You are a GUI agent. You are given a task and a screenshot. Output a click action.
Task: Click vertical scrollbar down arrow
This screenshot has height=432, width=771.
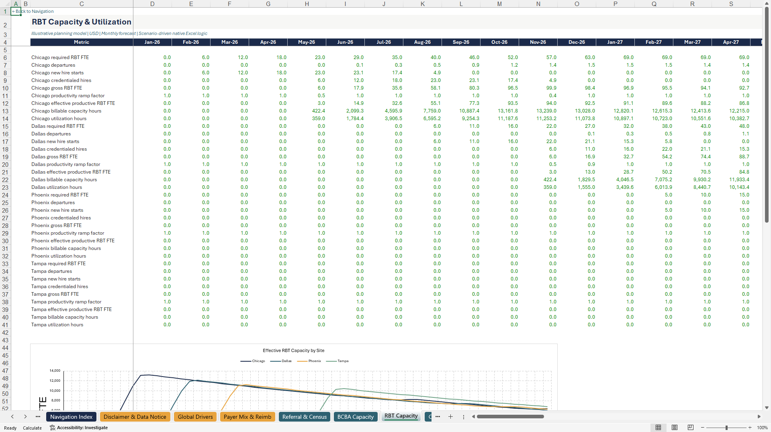coord(767,407)
